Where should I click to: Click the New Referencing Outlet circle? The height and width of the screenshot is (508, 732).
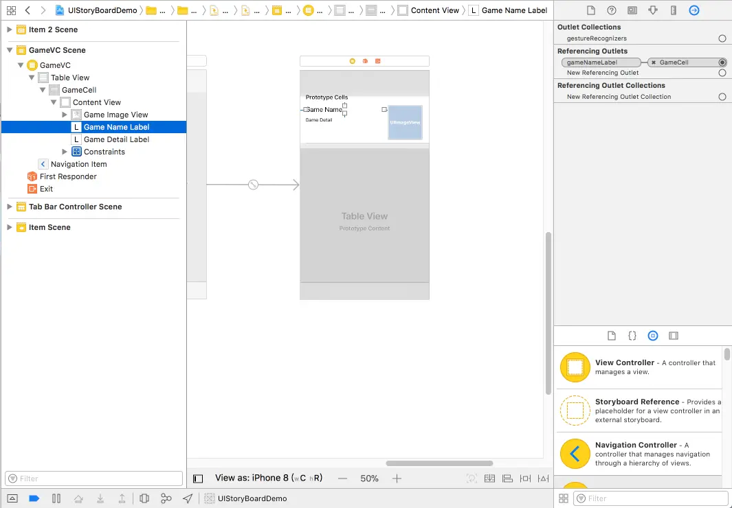(722, 73)
